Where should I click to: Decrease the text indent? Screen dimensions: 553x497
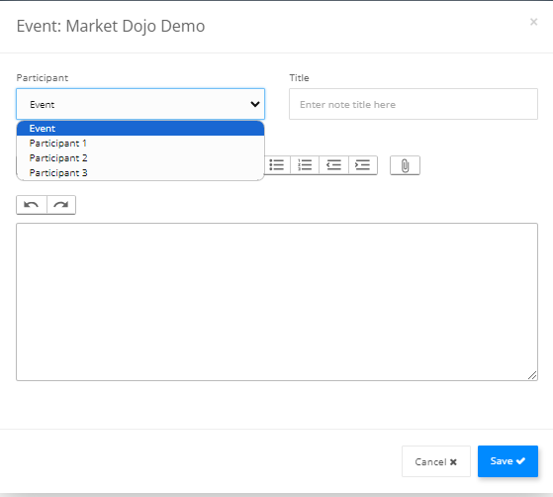333,165
